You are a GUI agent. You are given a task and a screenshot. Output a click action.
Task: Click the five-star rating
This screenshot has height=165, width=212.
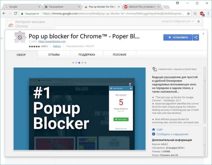pos(34,46)
